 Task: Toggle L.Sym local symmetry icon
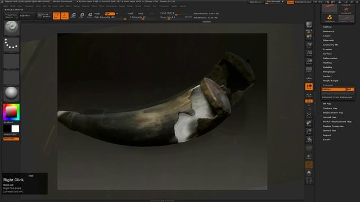309,95
